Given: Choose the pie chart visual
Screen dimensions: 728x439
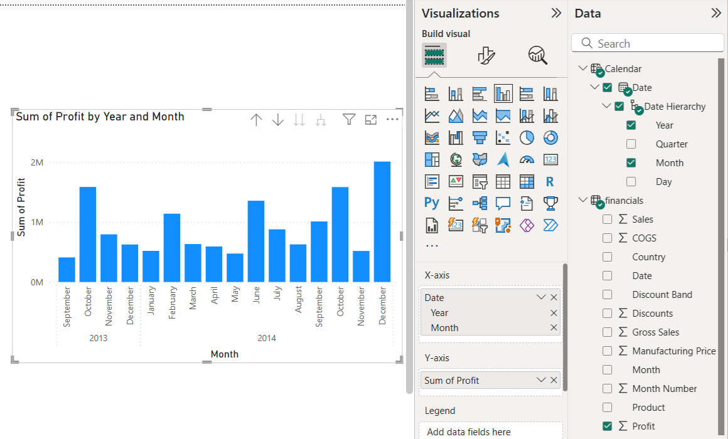Looking at the screenshot, I should click(527, 137).
